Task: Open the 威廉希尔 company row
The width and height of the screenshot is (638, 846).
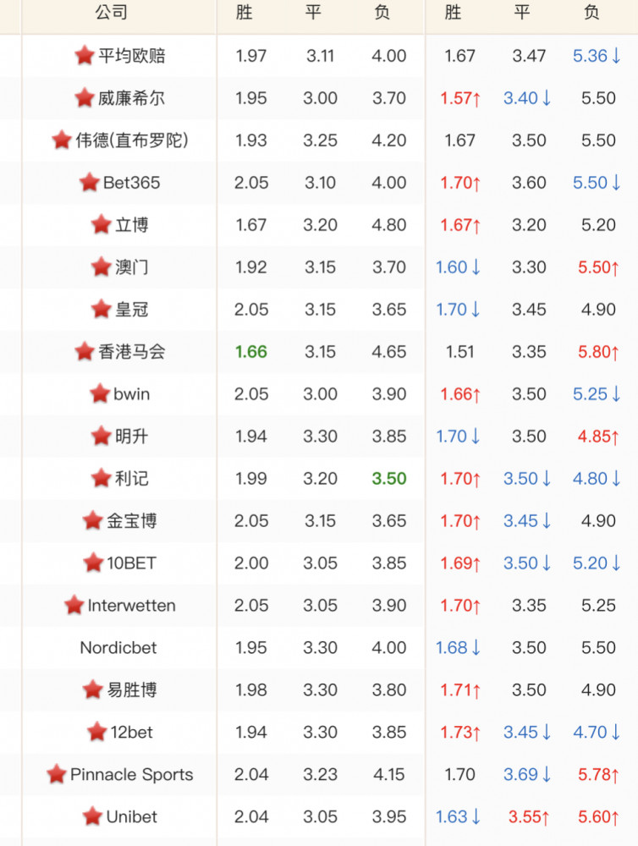Action: [319, 98]
